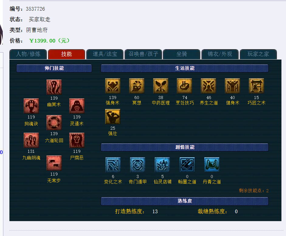This screenshot has height=236, width=286.
Task: Select the 无常步 footprints icon
Action: click(54, 163)
